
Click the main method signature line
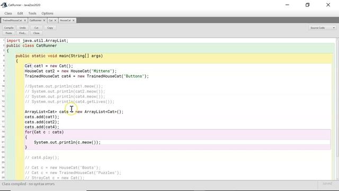click(x=59, y=56)
